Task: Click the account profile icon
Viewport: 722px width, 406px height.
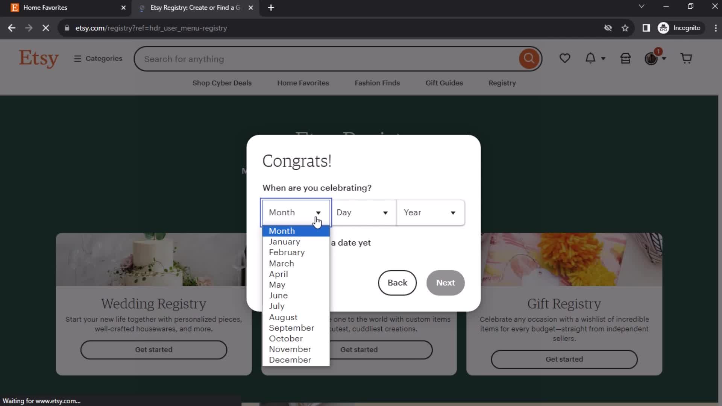Action: (652, 59)
